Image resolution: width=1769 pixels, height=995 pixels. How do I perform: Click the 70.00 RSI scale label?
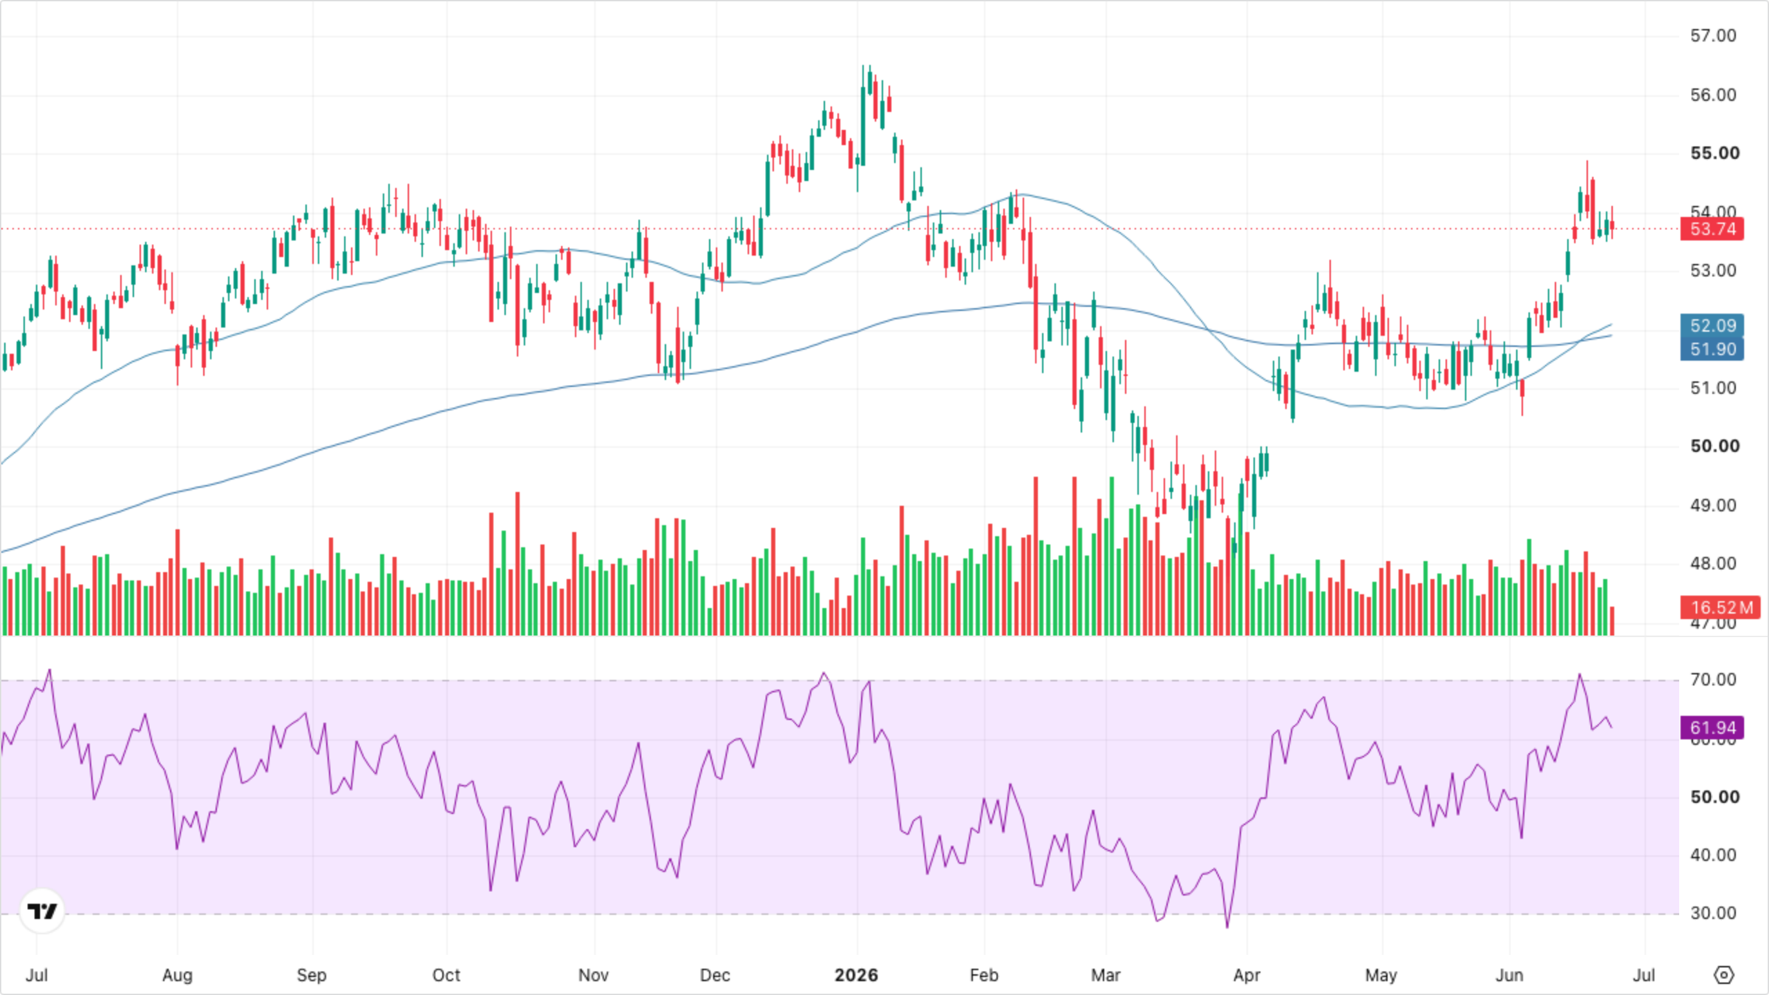tap(1713, 679)
